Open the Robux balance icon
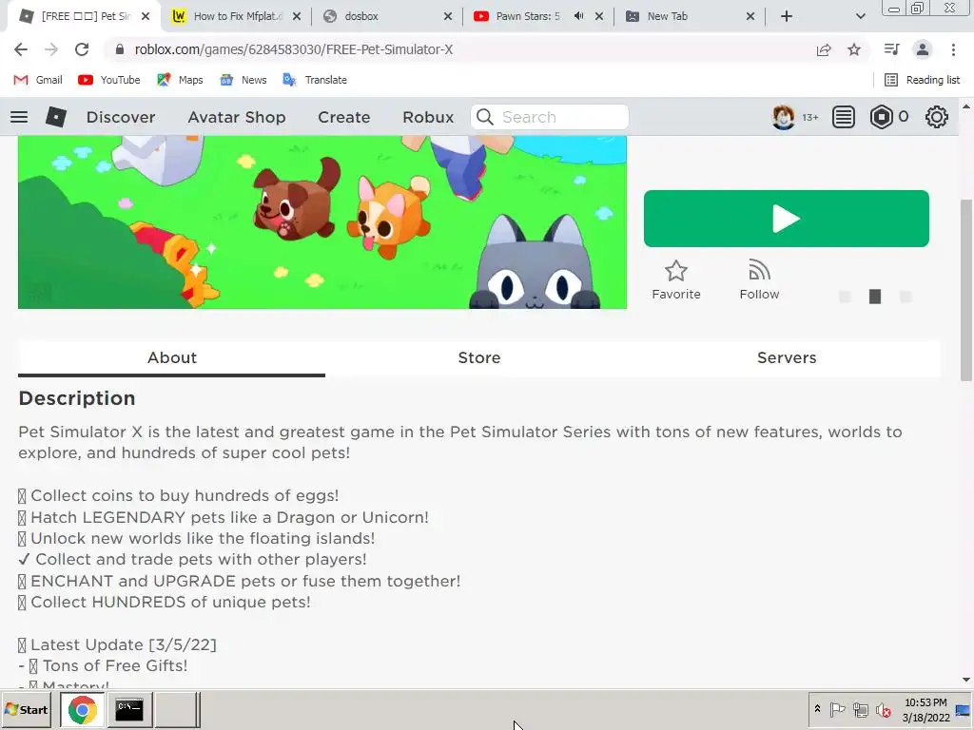The height and width of the screenshot is (730, 974). 881,117
